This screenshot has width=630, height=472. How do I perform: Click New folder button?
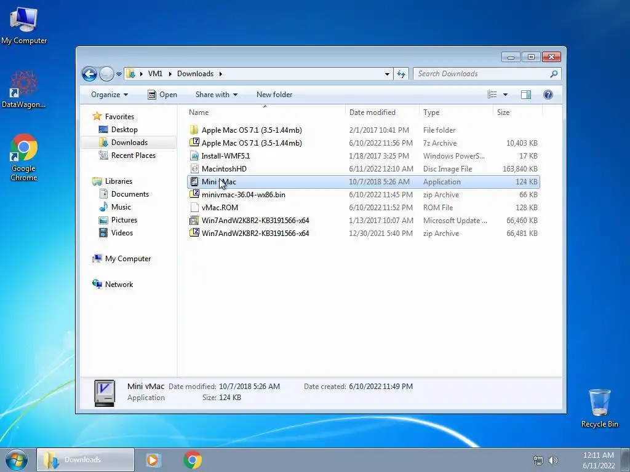274,95
